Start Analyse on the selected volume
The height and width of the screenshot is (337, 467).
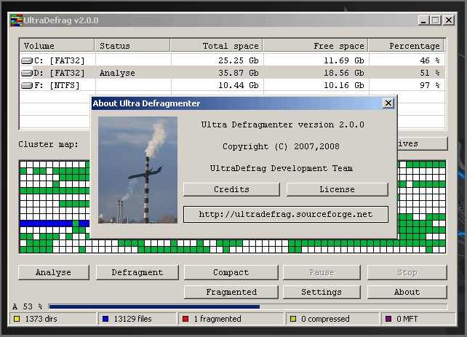54,272
